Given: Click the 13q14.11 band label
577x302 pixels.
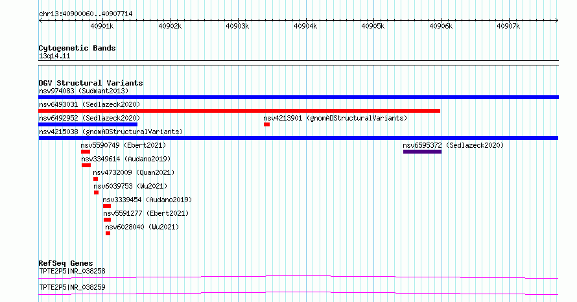Looking at the screenshot, I should pyautogui.click(x=54, y=56).
